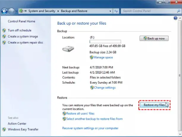This screenshot has height=137, width=182.
Task: Open help via the question mark icon
Action: click(175, 18)
